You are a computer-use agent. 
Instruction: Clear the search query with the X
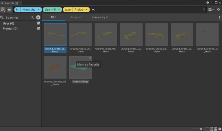pyautogui.click(x=204, y=9)
